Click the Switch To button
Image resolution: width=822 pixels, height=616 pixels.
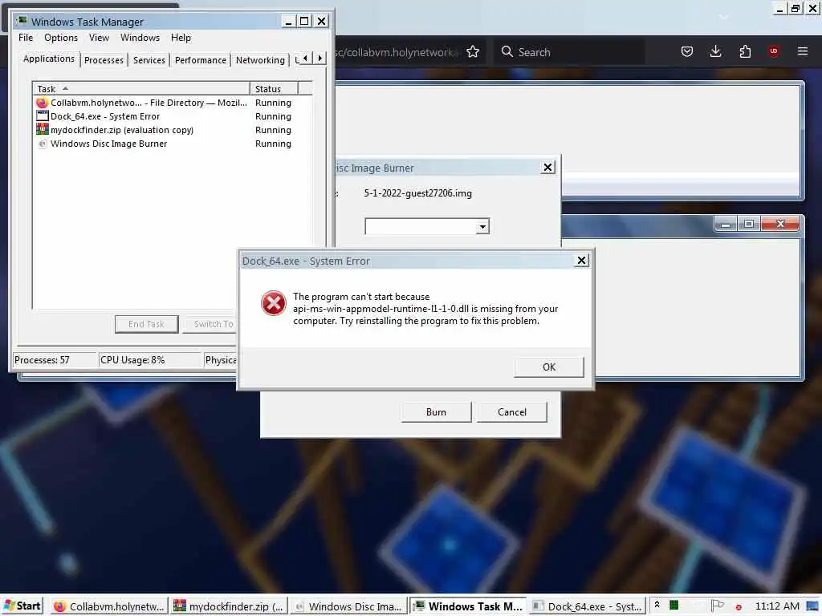pyautogui.click(x=210, y=324)
